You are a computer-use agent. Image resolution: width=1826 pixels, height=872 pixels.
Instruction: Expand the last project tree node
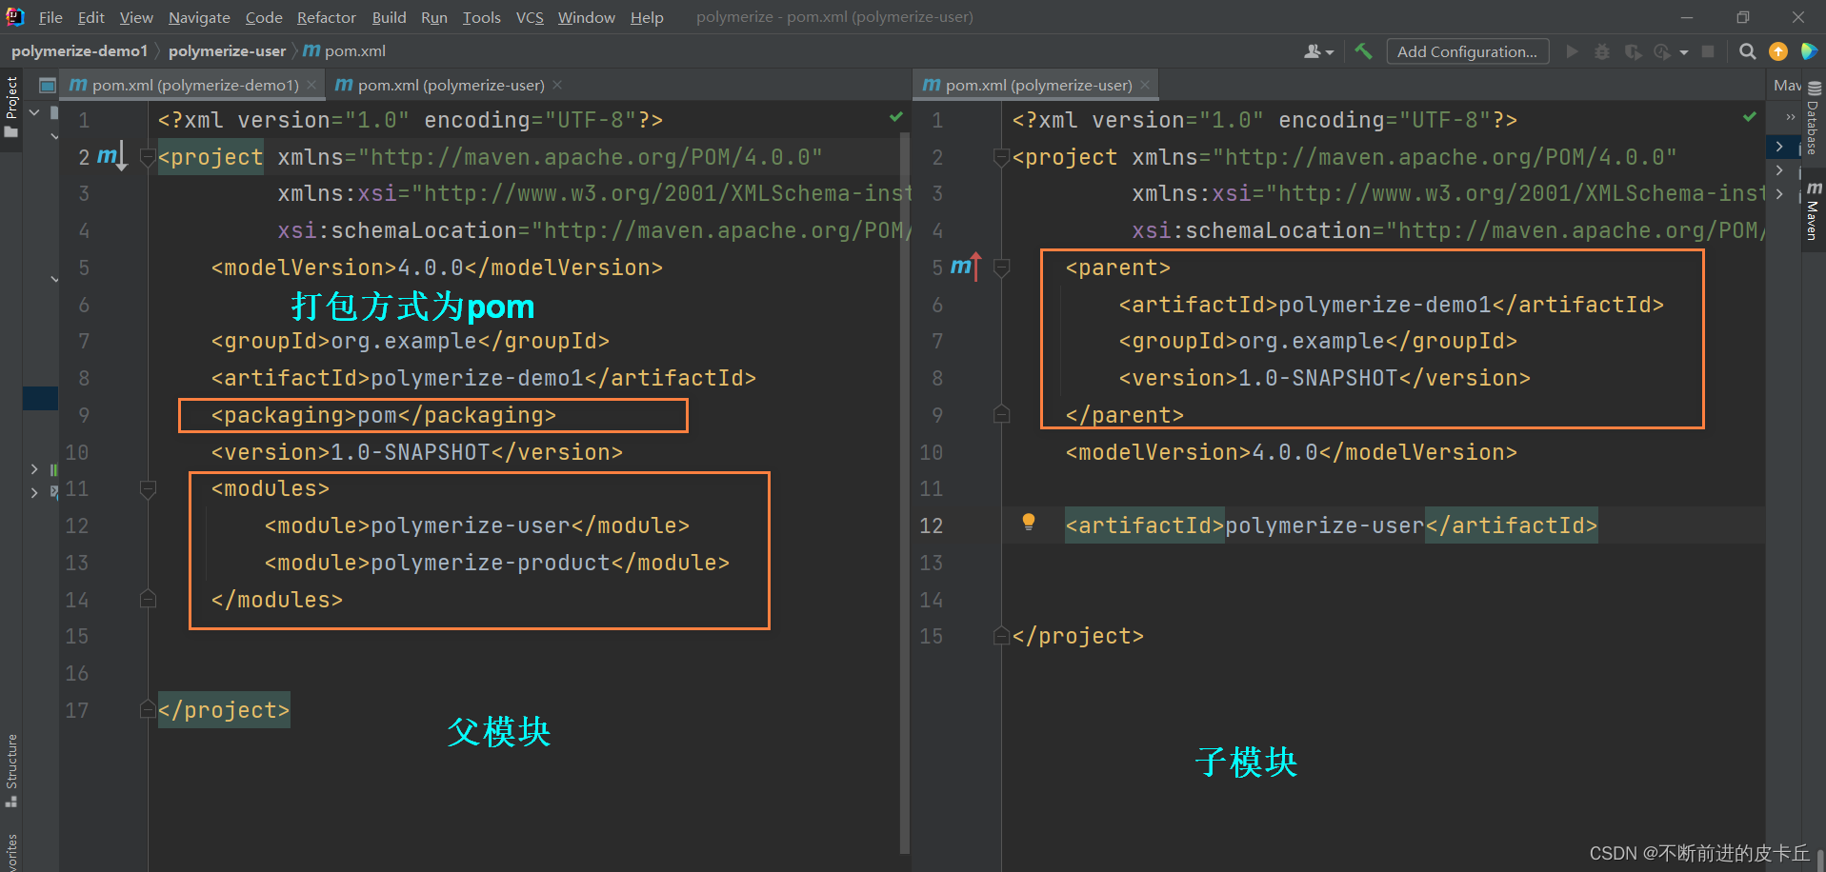point(34,492)
